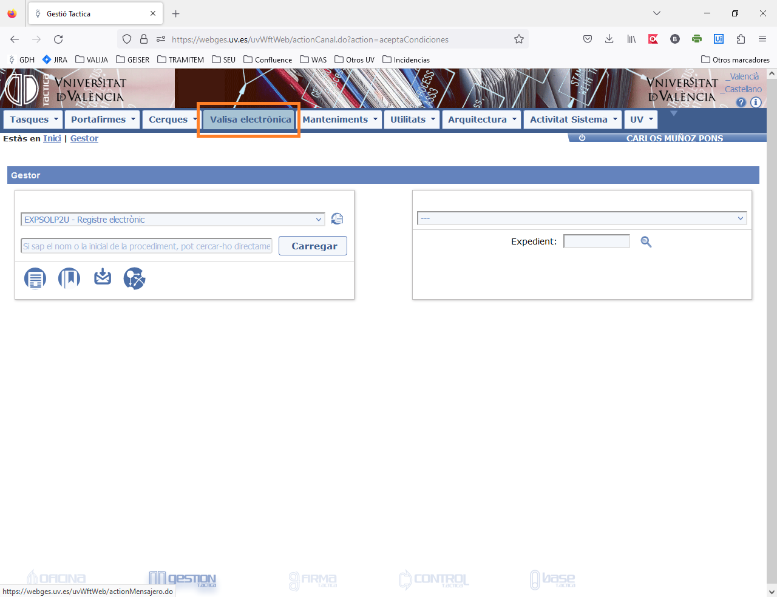Screen dimensions: 777x597
Task: Click the green printer extension icon
Action: tap(697, 39)
